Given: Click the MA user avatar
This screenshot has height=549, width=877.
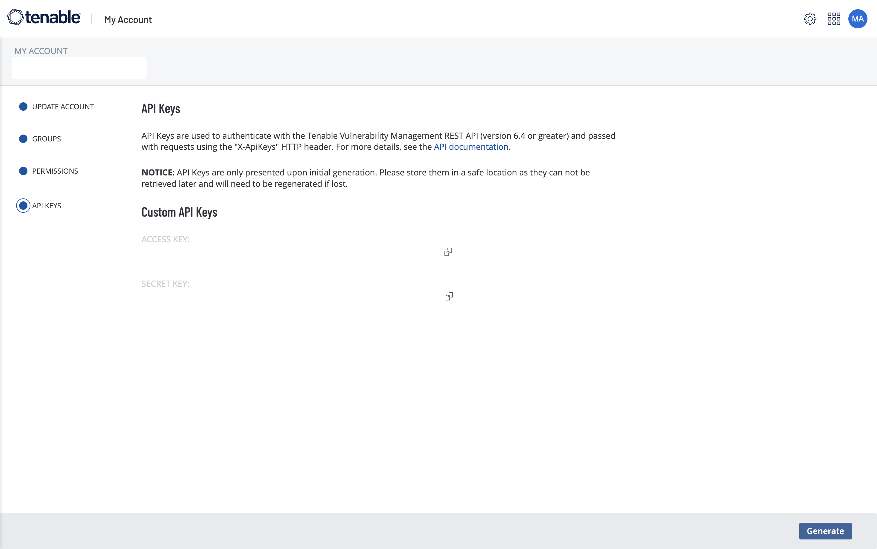Looking at the screenshot, I should (x=857, y=19).
